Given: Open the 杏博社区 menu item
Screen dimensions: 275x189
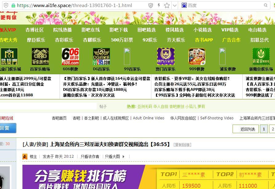Looking at the screenshot, I should click(34, 30).
